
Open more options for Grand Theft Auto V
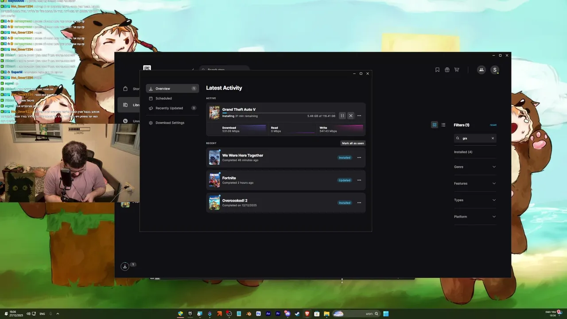pyautogui.click(x=359, y=116)
